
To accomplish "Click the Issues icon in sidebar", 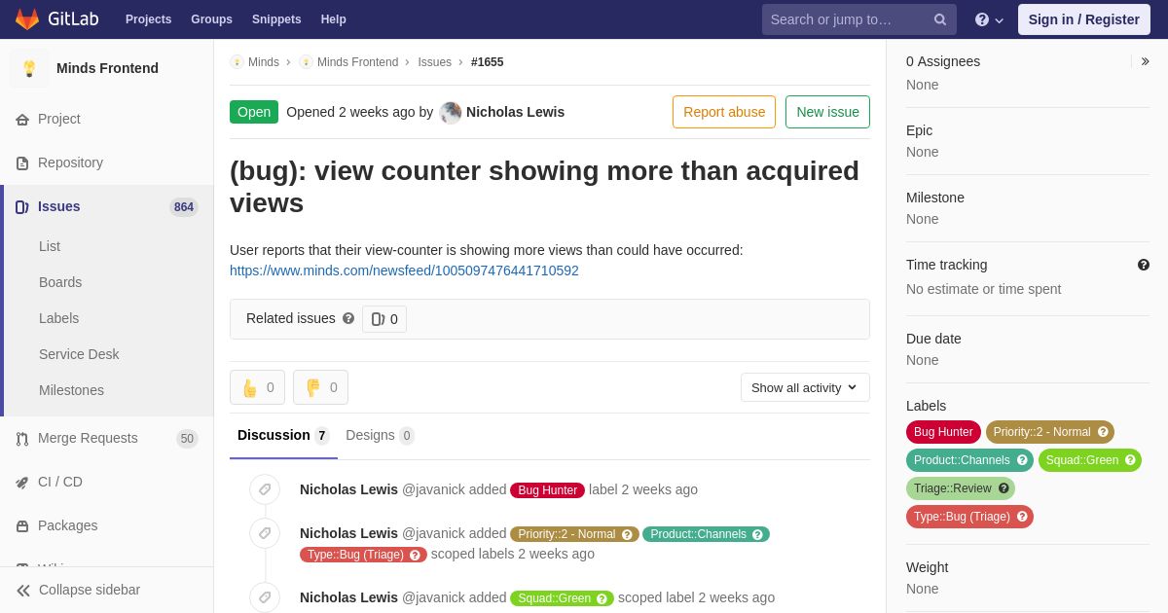I will click(22, 207).
